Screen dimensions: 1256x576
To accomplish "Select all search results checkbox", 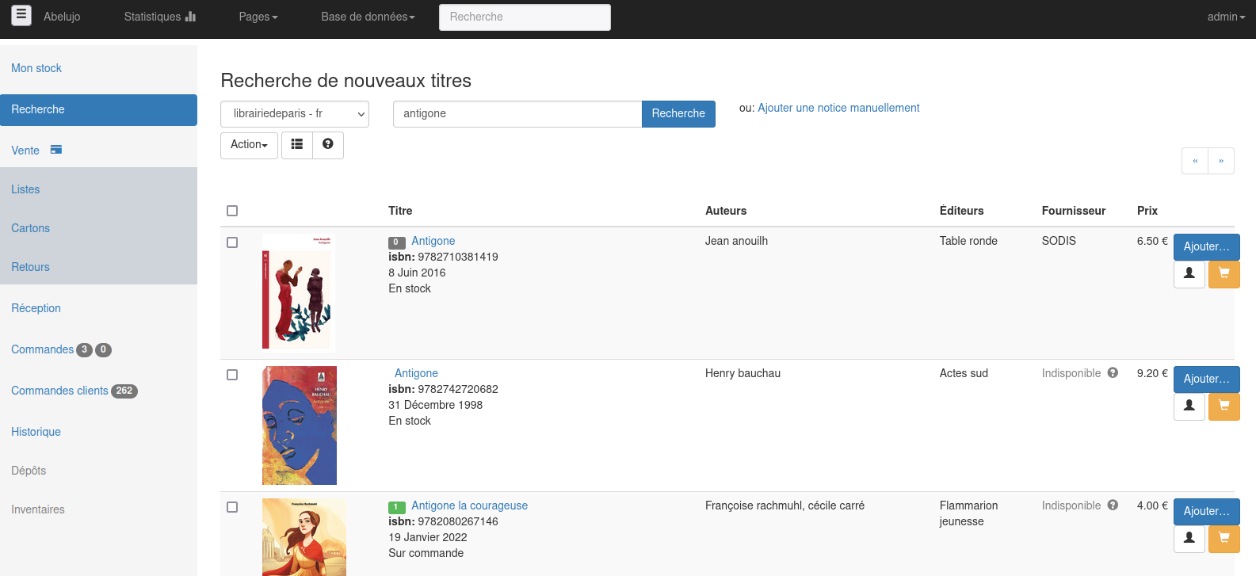I will pyautogui.click(x=232, y=211).
